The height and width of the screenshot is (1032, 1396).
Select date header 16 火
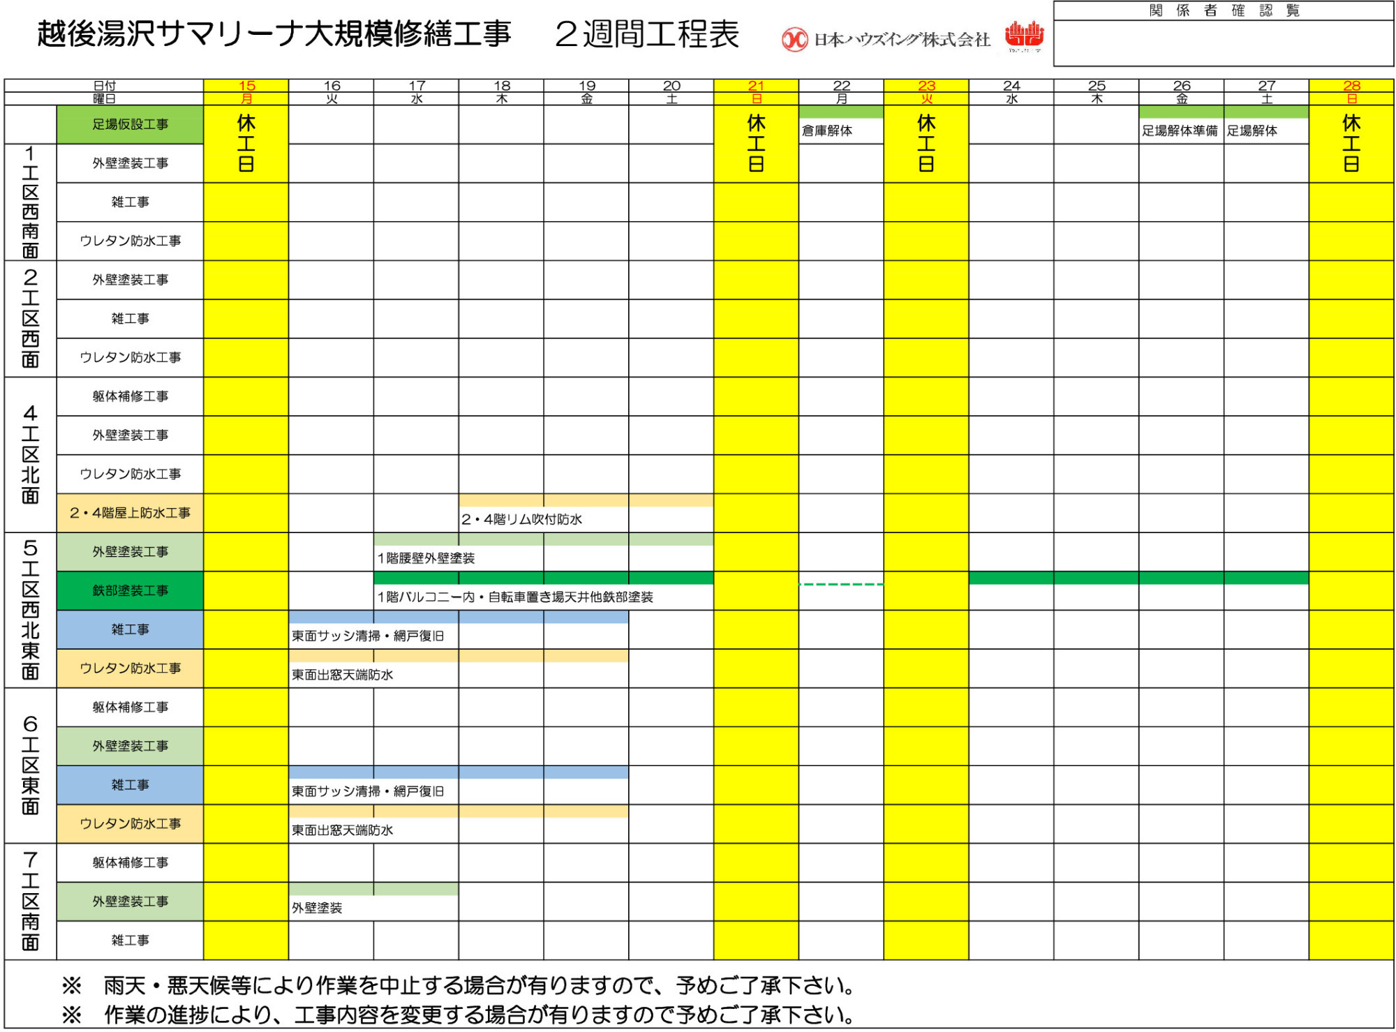coord(332,92)
